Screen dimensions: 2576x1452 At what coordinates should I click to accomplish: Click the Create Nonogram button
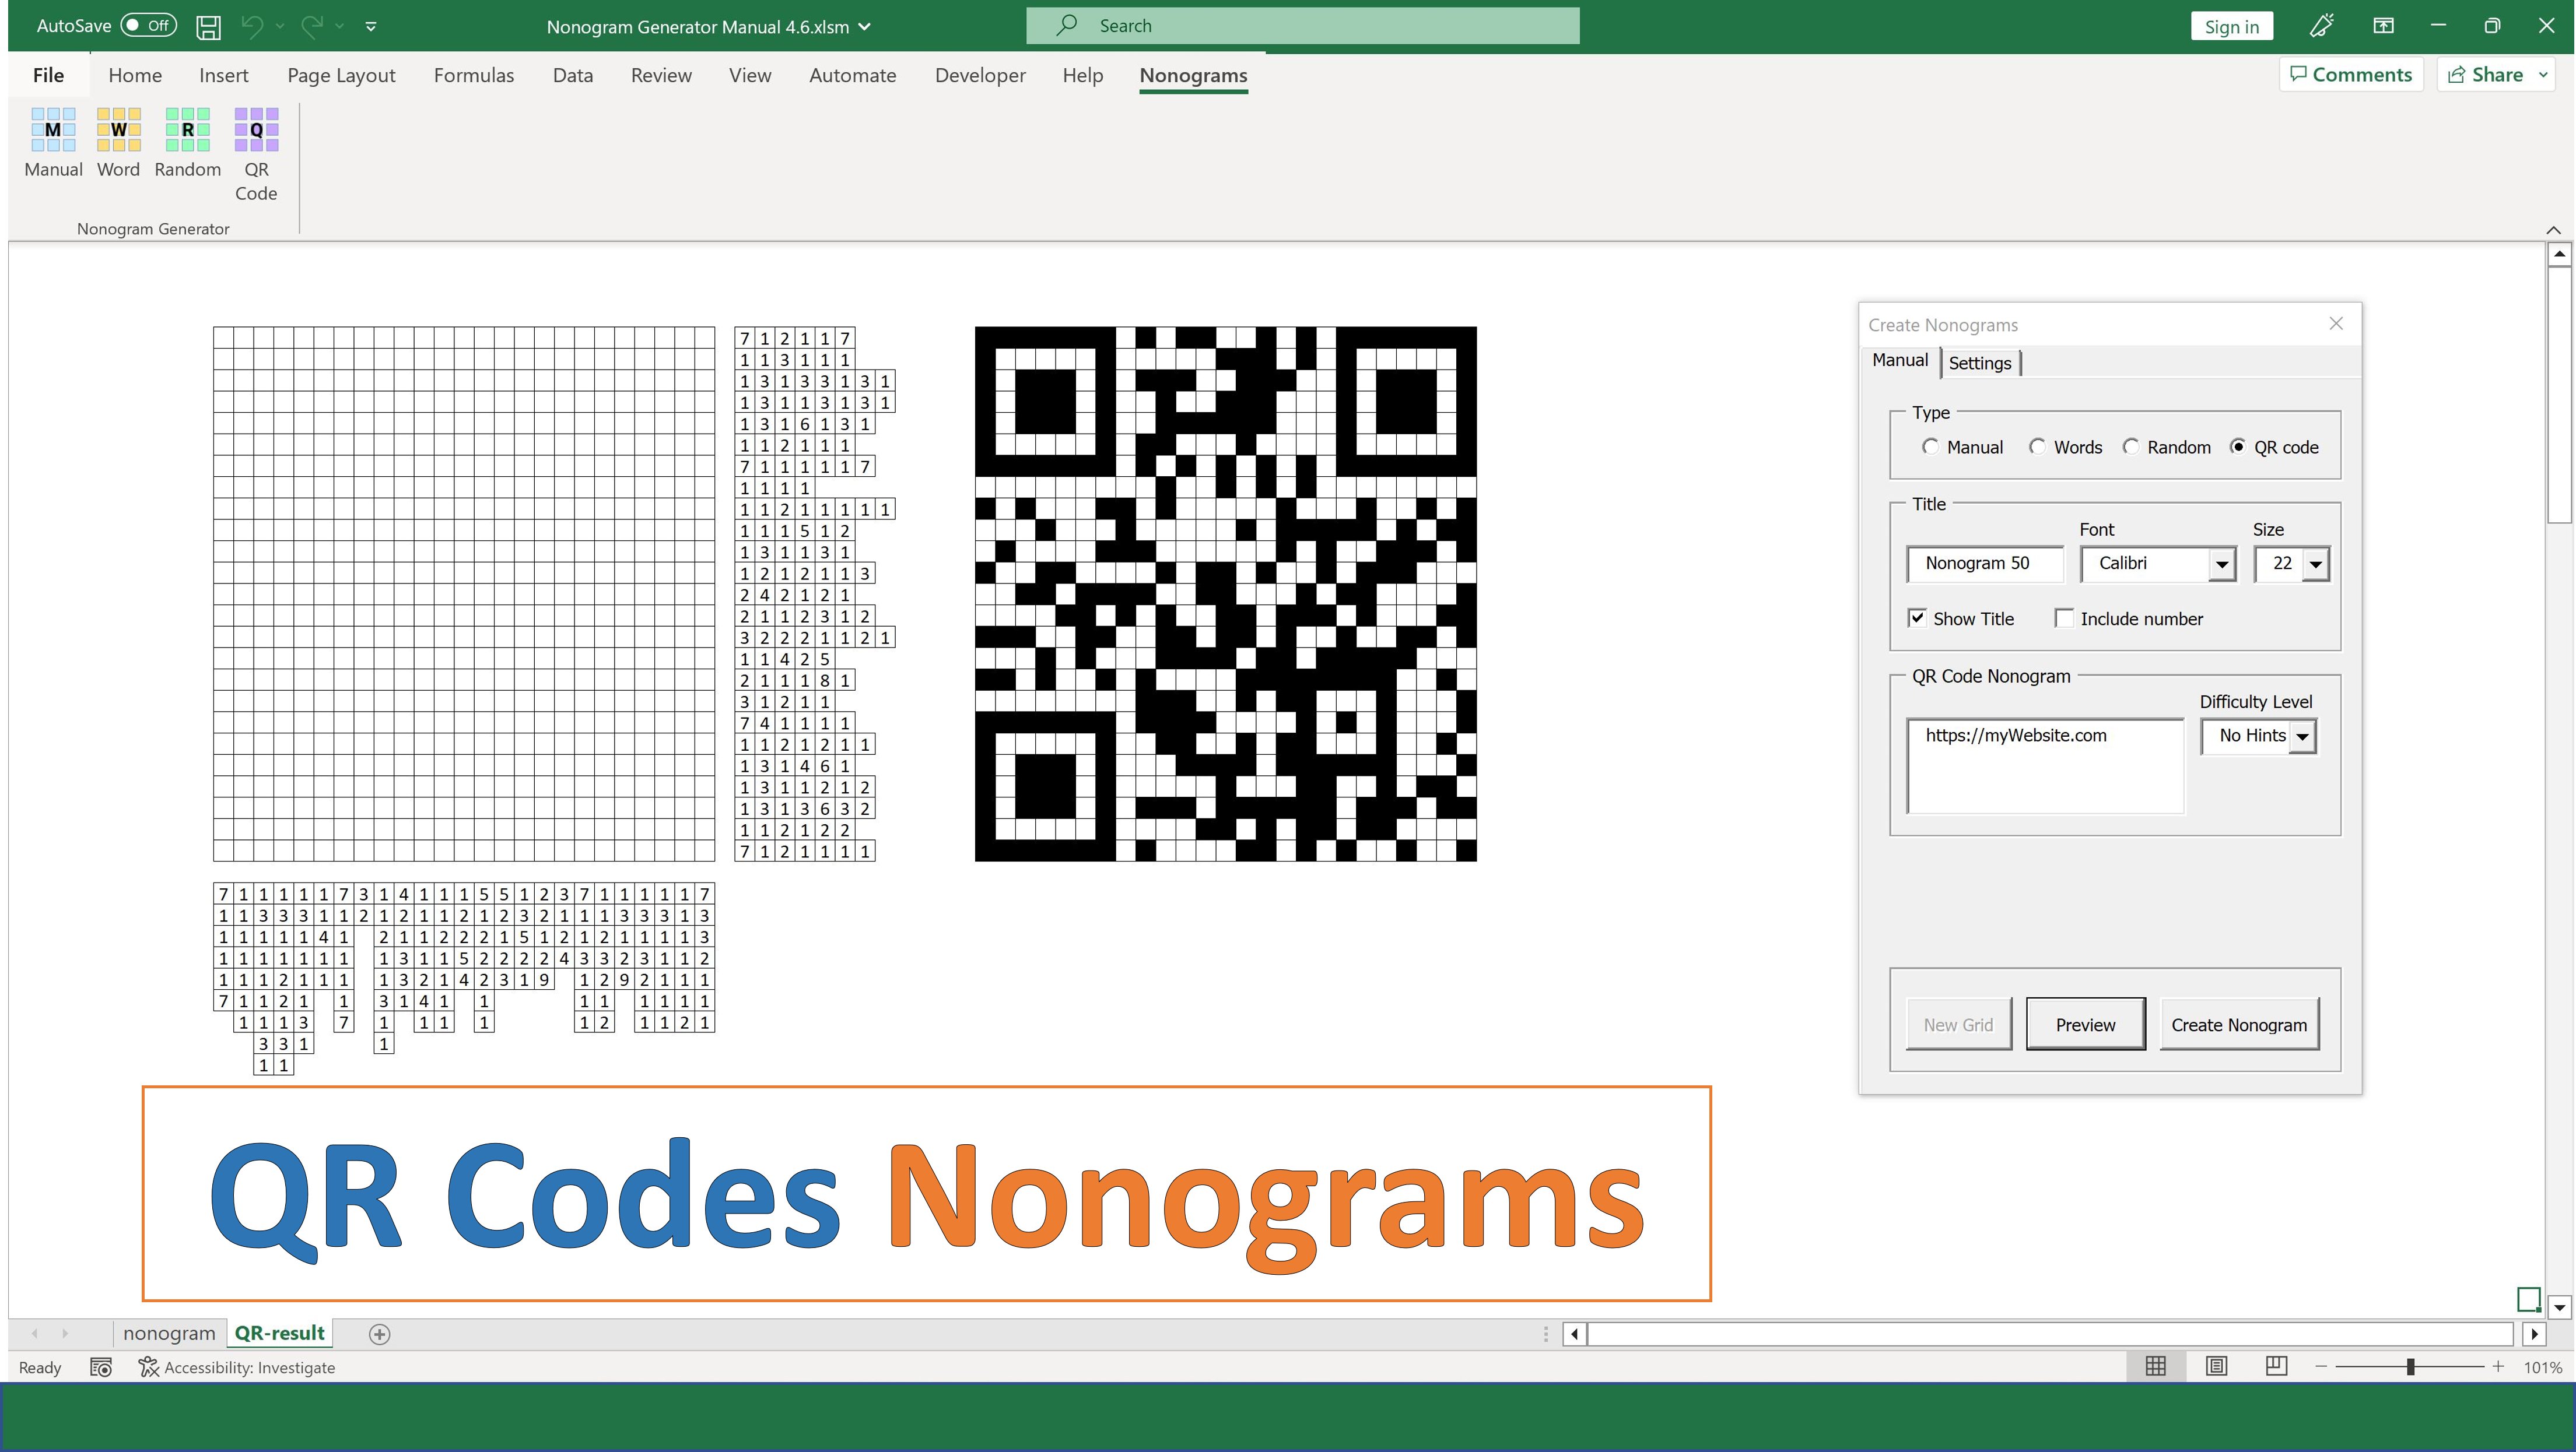pos(2239,1024)
